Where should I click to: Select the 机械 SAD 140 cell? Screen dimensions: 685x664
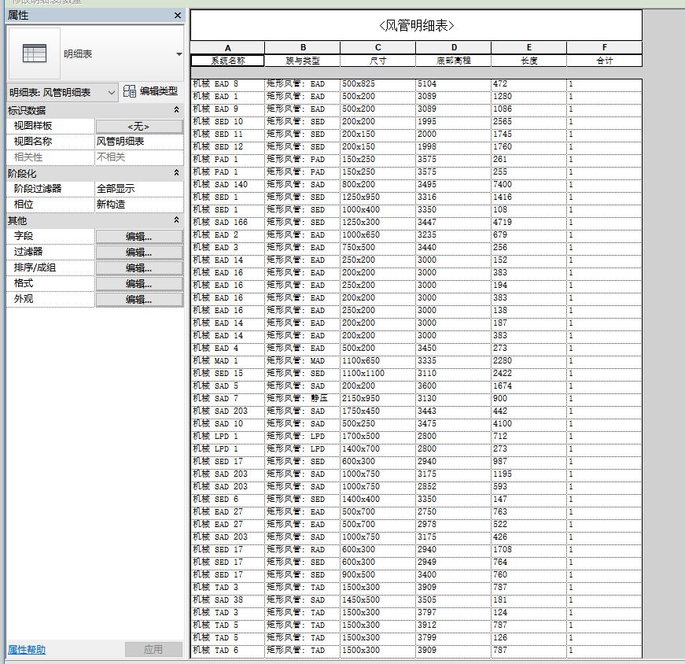[227, 184]
